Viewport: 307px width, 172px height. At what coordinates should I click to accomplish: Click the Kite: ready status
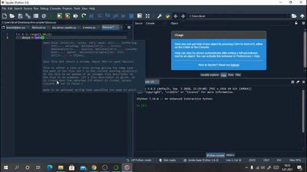[x=167, y=161]
